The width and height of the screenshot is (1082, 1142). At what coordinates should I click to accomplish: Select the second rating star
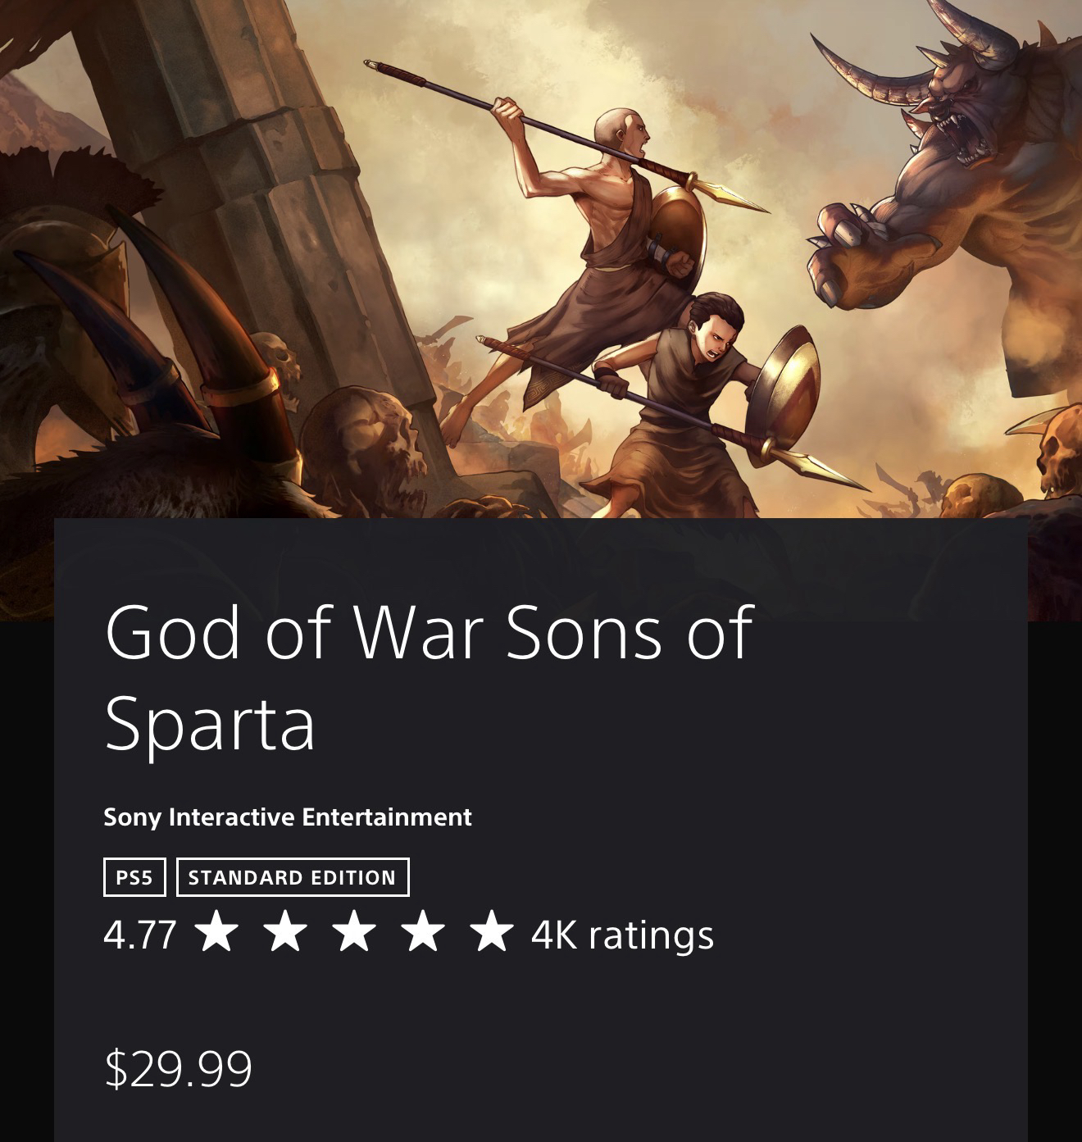click(x=286, y=932)
